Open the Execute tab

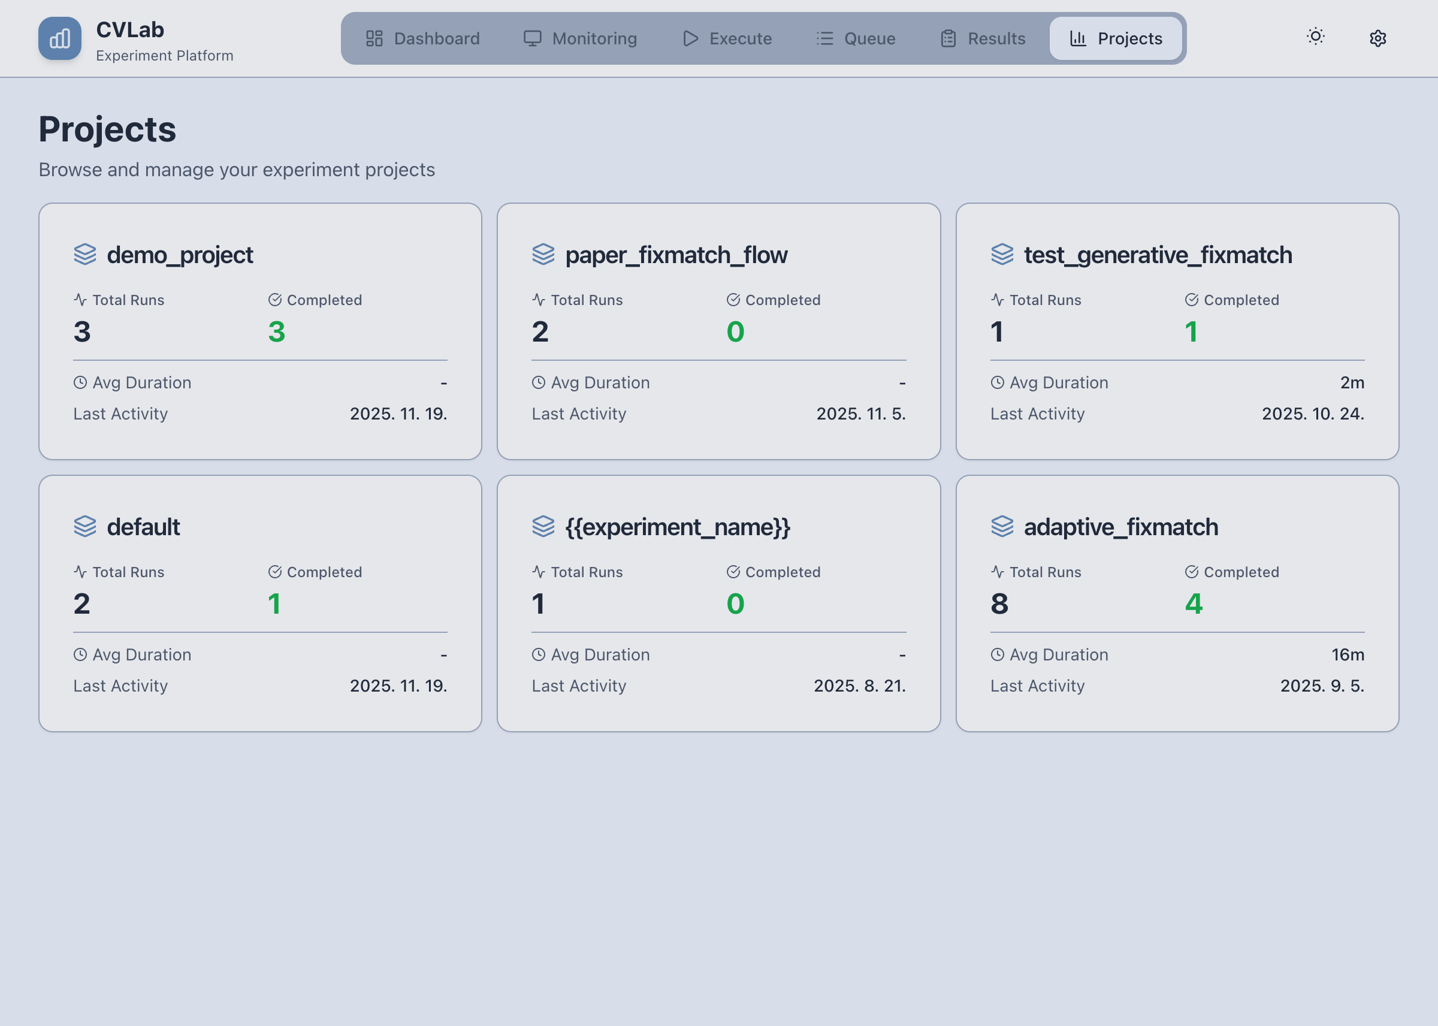pyautogui.click(x=727, y=38)
